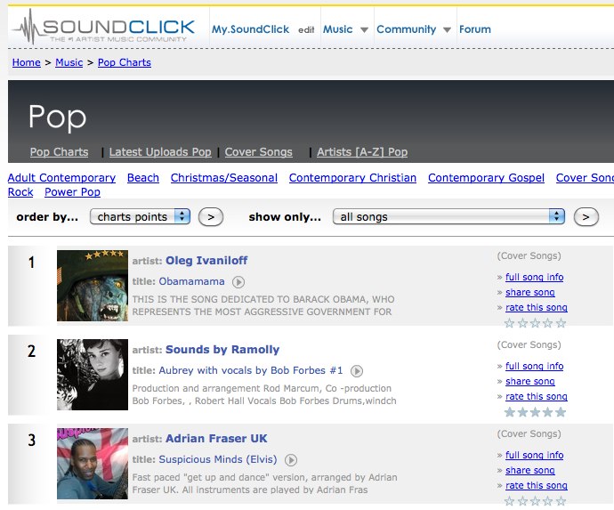
Task: Open the 'show only' all songs dropdown
Action: pyautogui.click(x=448, y=216)
